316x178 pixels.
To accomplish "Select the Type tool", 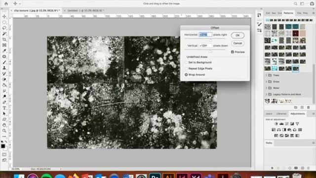I will 4,108.
